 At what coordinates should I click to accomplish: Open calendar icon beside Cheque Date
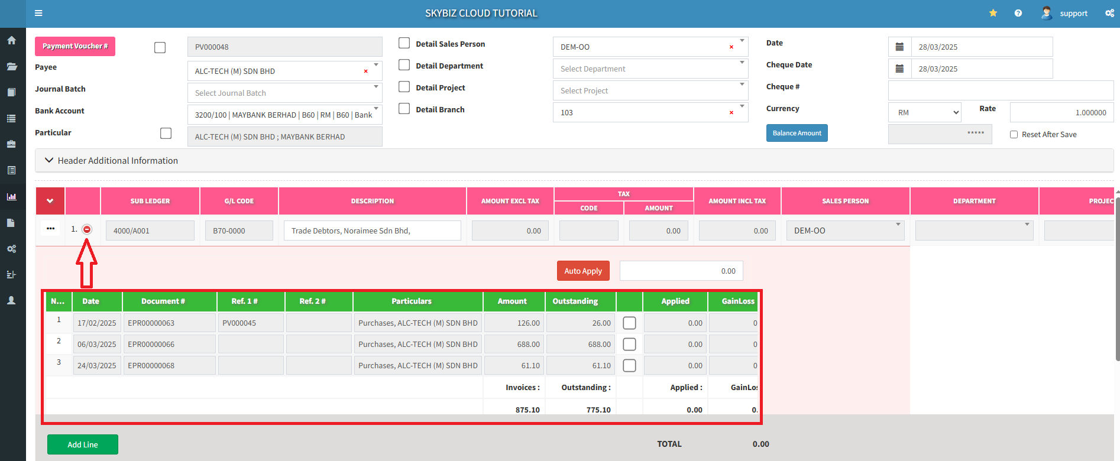(x=899, y=69)
